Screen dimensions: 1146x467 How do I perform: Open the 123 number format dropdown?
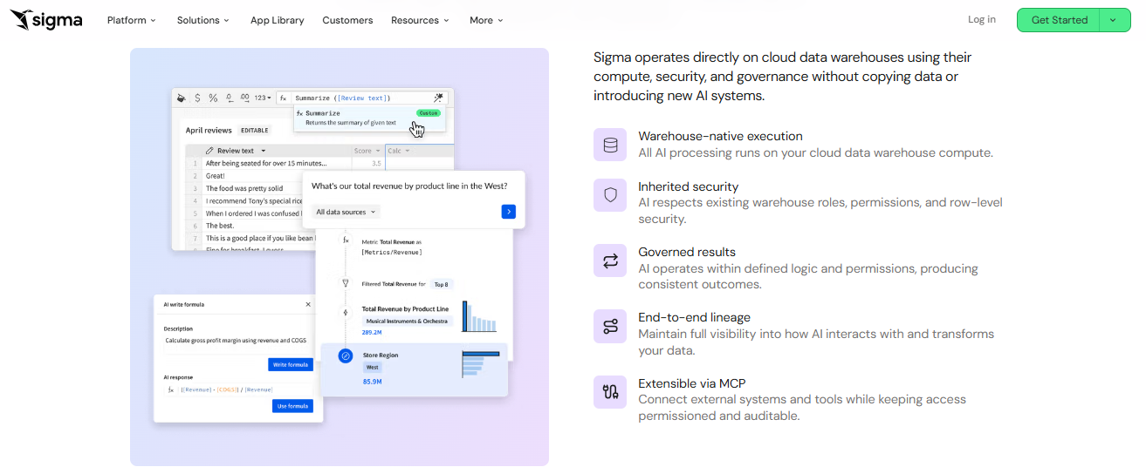[263, 98]
